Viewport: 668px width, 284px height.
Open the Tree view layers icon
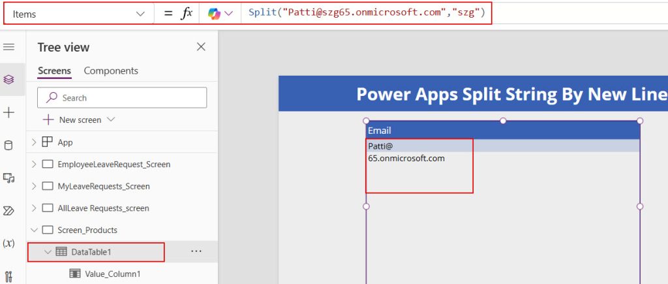[x=8, y=79]
